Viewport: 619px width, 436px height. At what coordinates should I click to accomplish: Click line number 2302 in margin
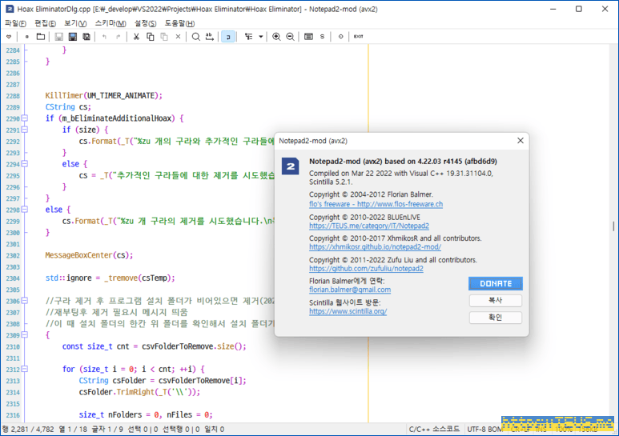click(13, 255)
